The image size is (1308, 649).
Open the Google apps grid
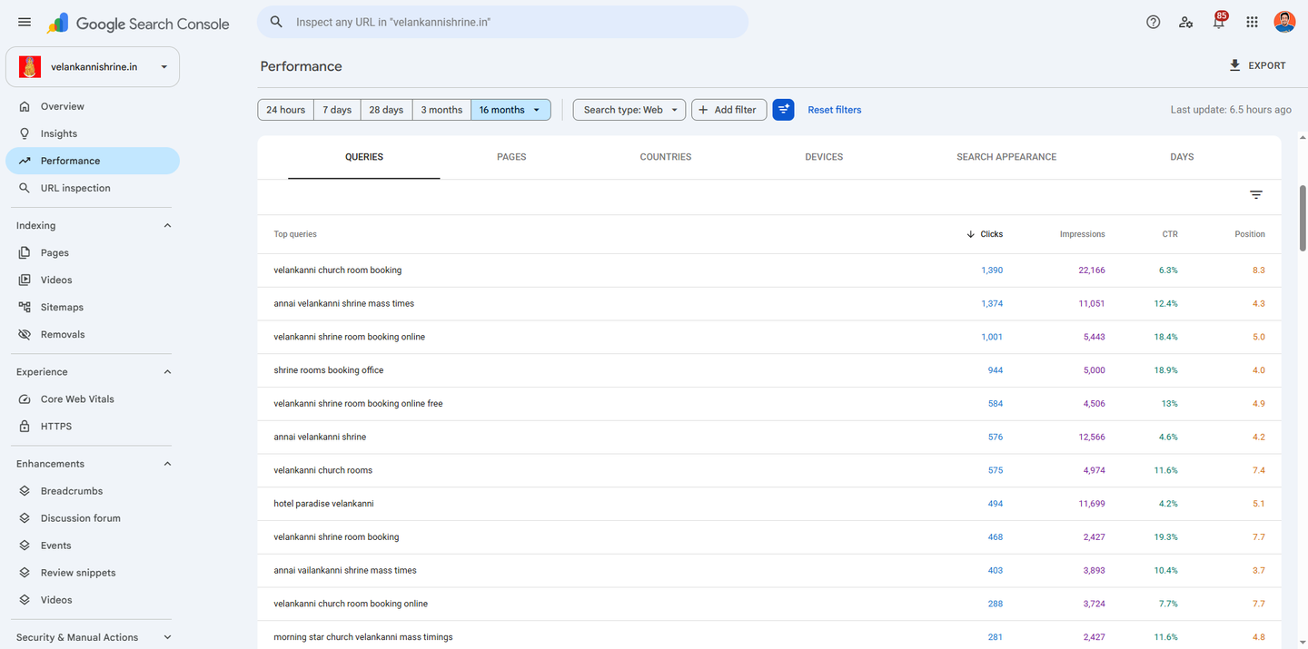tap(1252, 22)
